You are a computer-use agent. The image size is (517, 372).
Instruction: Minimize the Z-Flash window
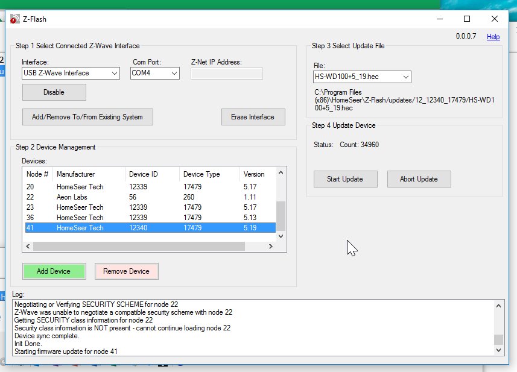point(440,19)
